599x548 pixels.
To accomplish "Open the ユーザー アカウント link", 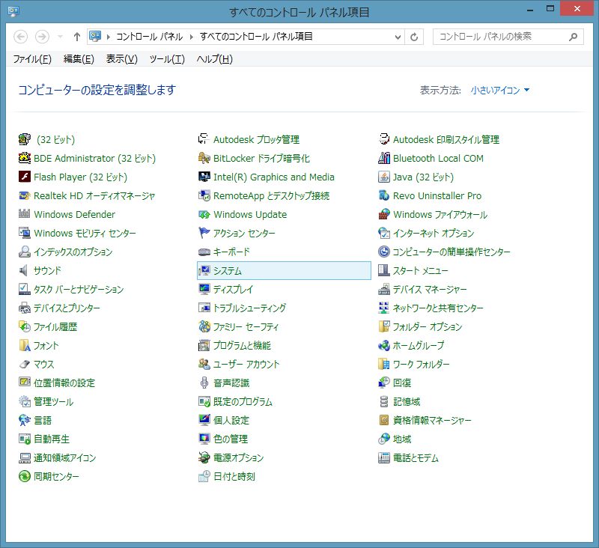I will (246, 364).
